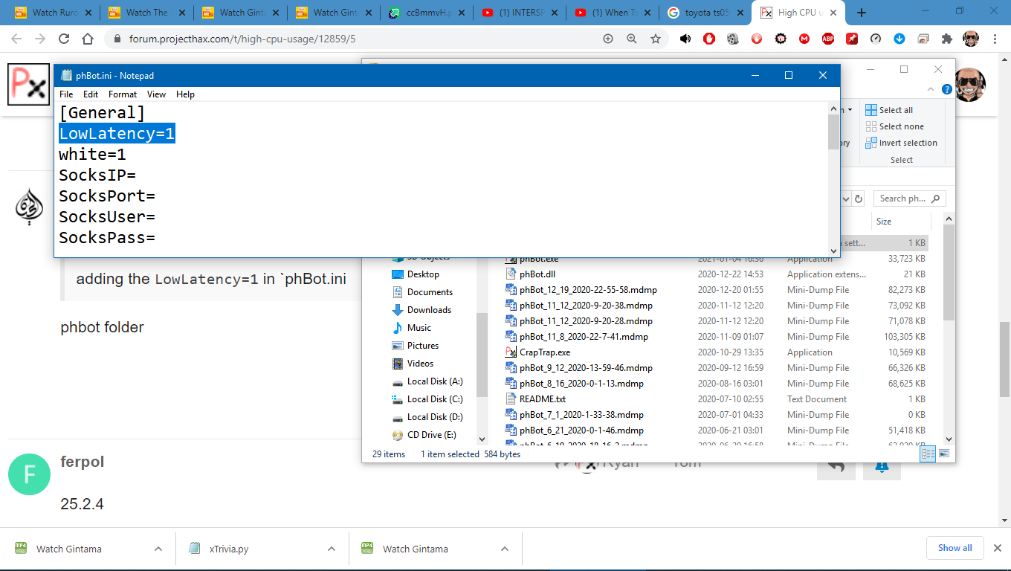Screen dimensions: 1011x571
Task: Select Local Disk (C:) in navigation pane
Action: point(434,399)
